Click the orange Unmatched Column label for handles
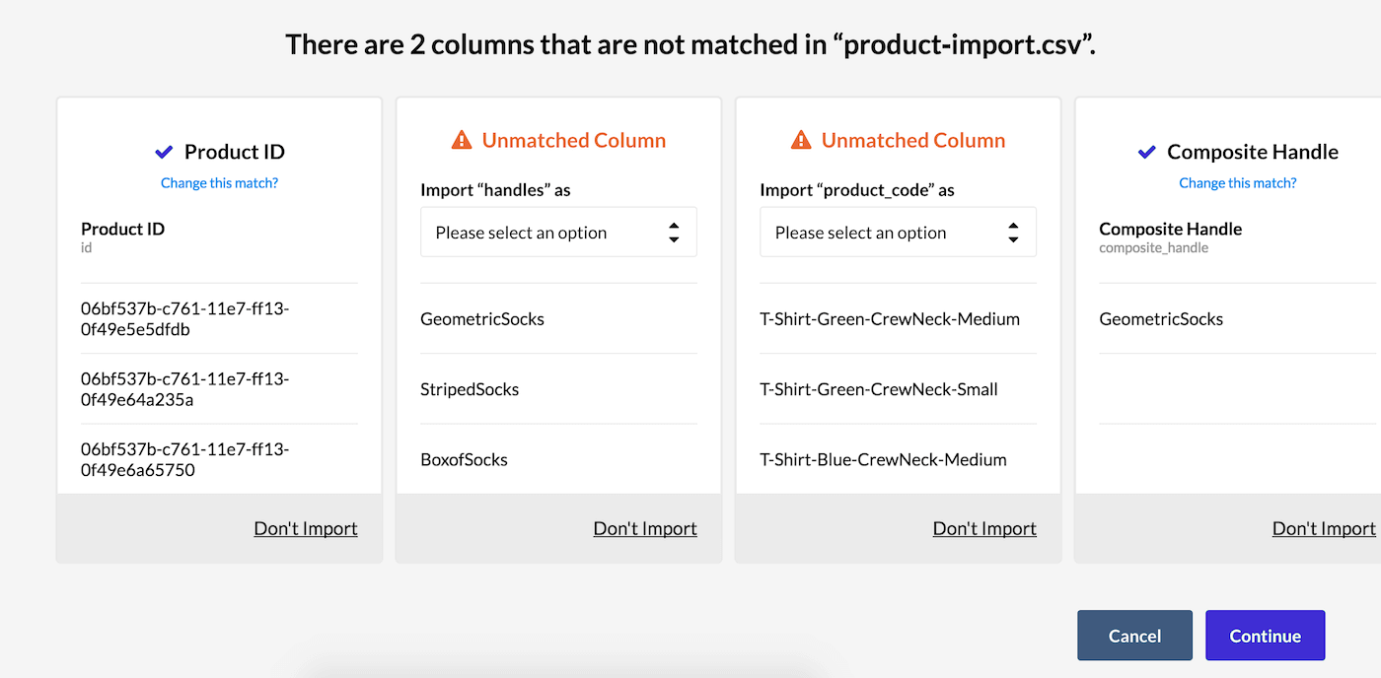 [574, 140]
